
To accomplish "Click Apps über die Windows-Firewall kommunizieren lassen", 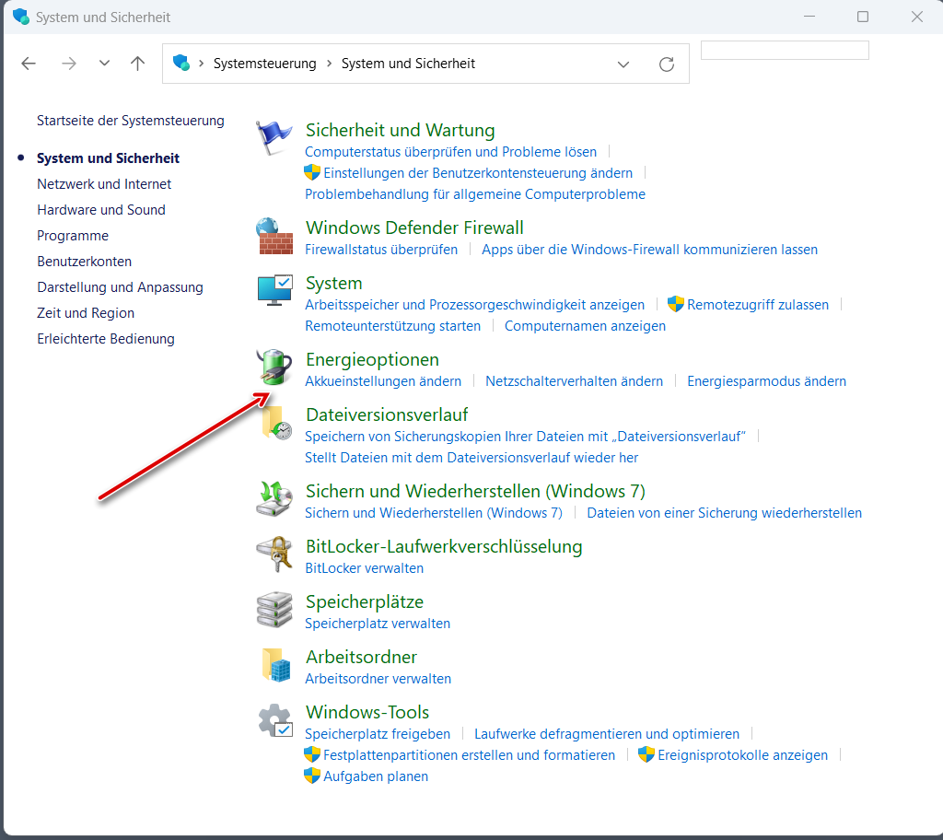I will (649, 249).
